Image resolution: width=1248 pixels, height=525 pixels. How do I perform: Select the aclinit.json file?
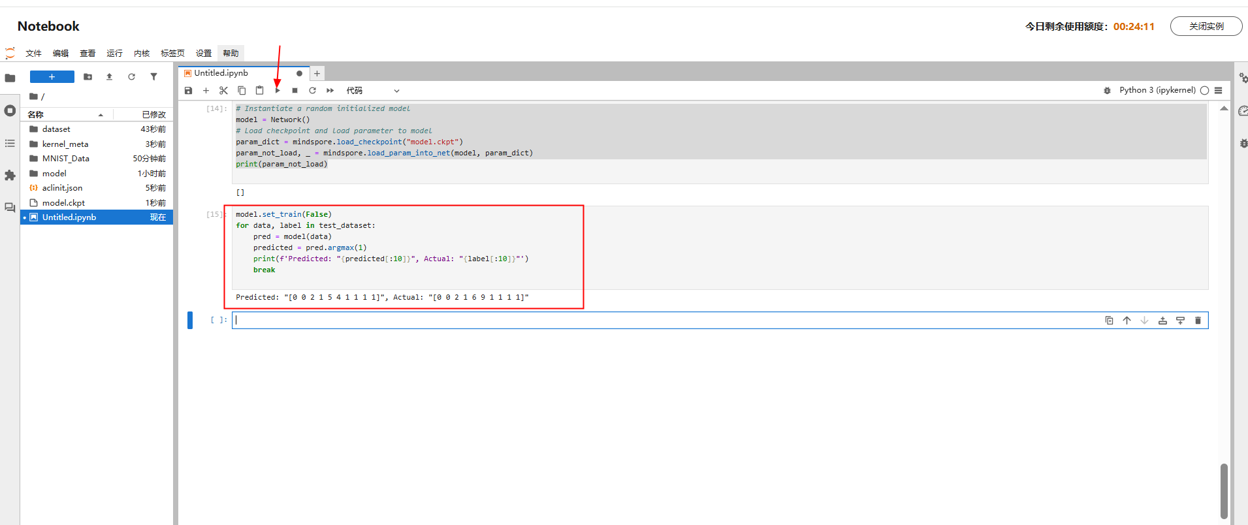point(97,188)
